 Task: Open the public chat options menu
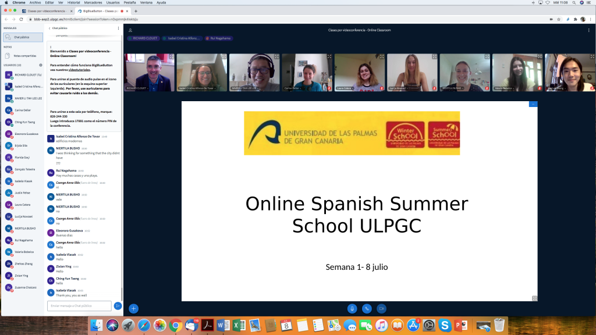pyautogui.click(x=118, y=28)
